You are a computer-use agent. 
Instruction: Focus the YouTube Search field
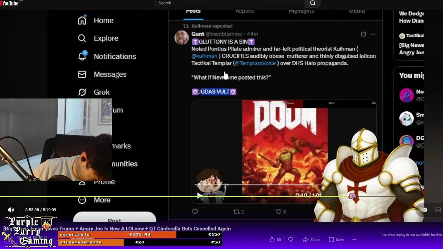pyautogui.click(x=229, y=3)
